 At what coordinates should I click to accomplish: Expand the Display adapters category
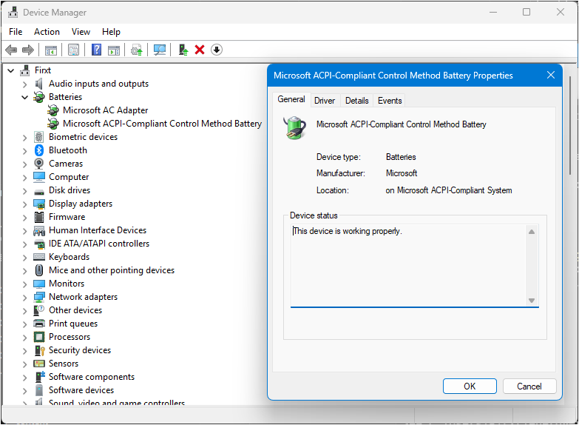point(24,204)
